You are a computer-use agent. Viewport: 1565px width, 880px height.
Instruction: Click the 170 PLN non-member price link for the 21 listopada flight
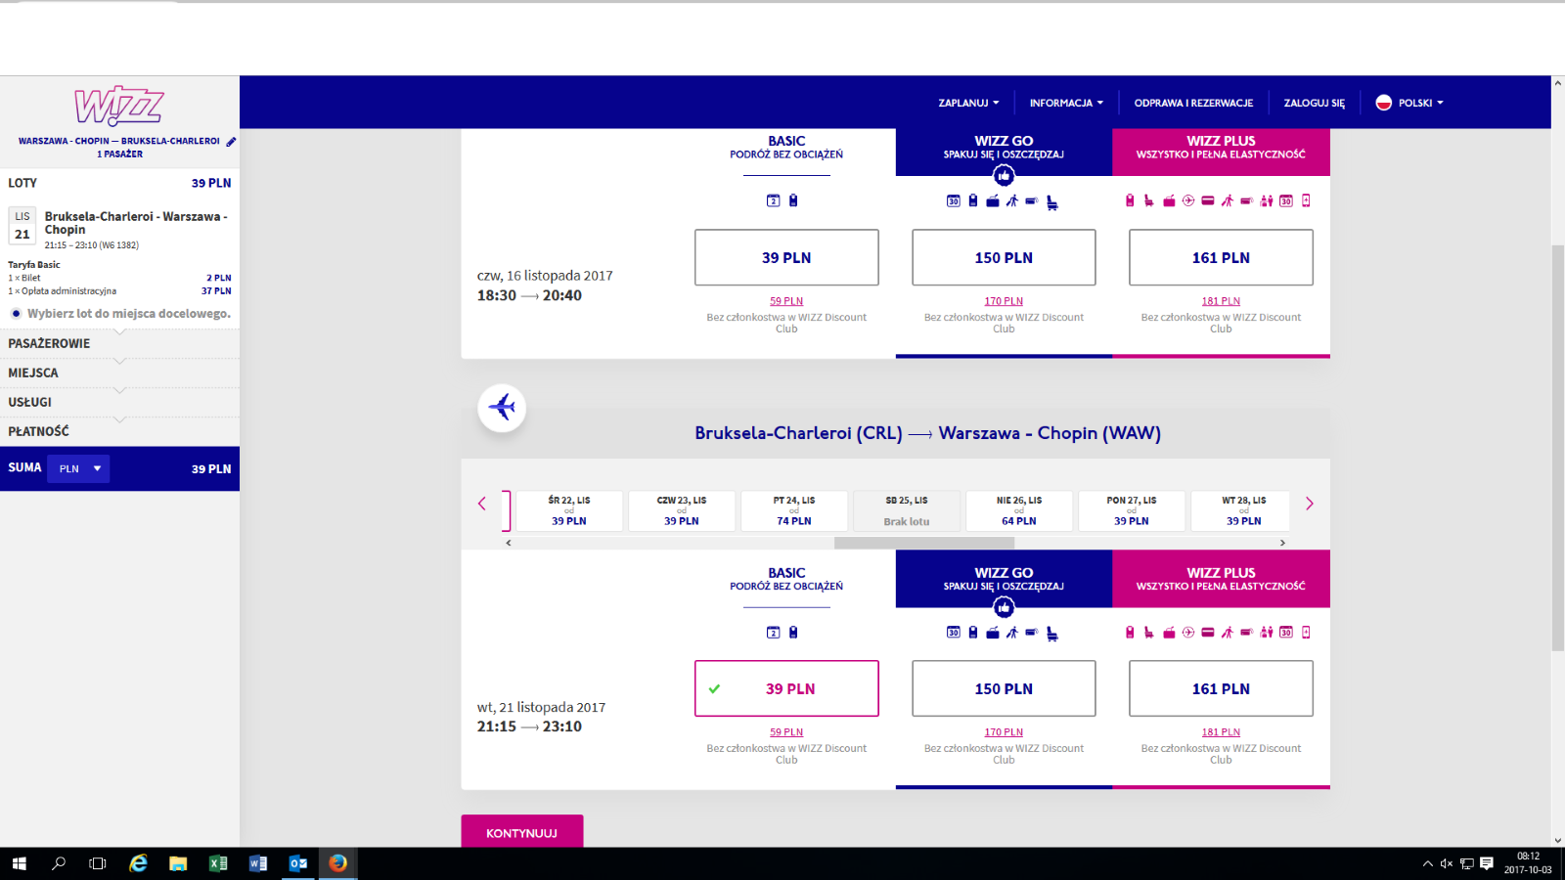click(1004, 732)
